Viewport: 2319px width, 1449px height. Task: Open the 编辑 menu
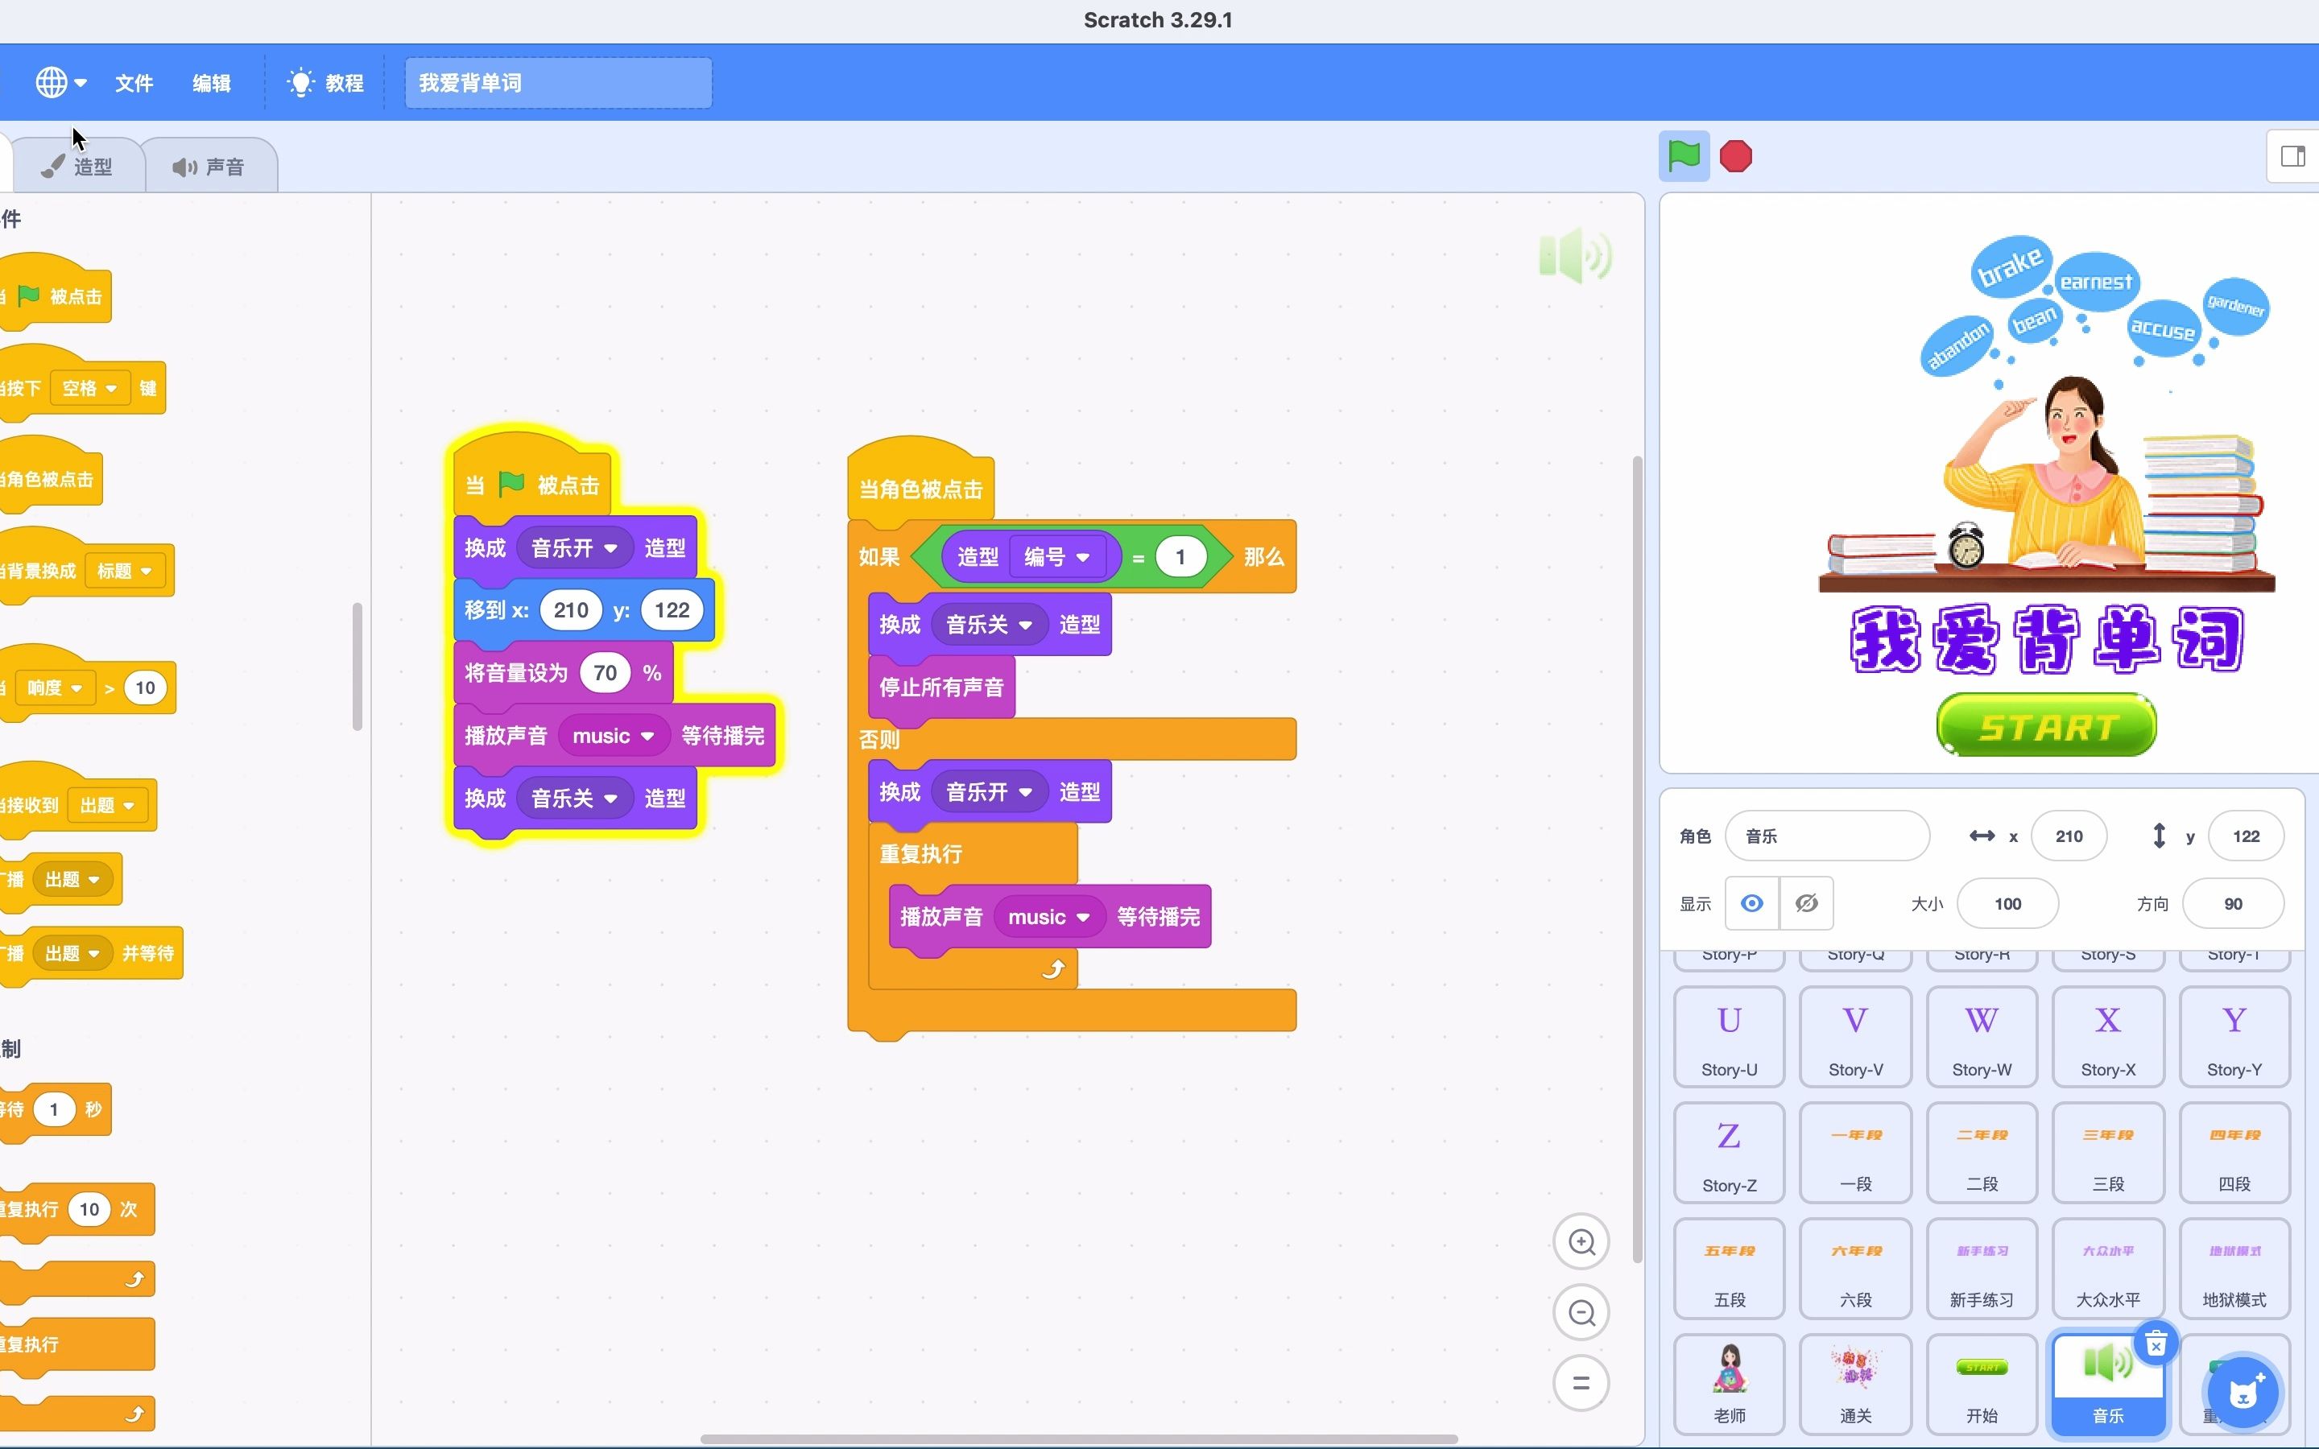[211, 82]
